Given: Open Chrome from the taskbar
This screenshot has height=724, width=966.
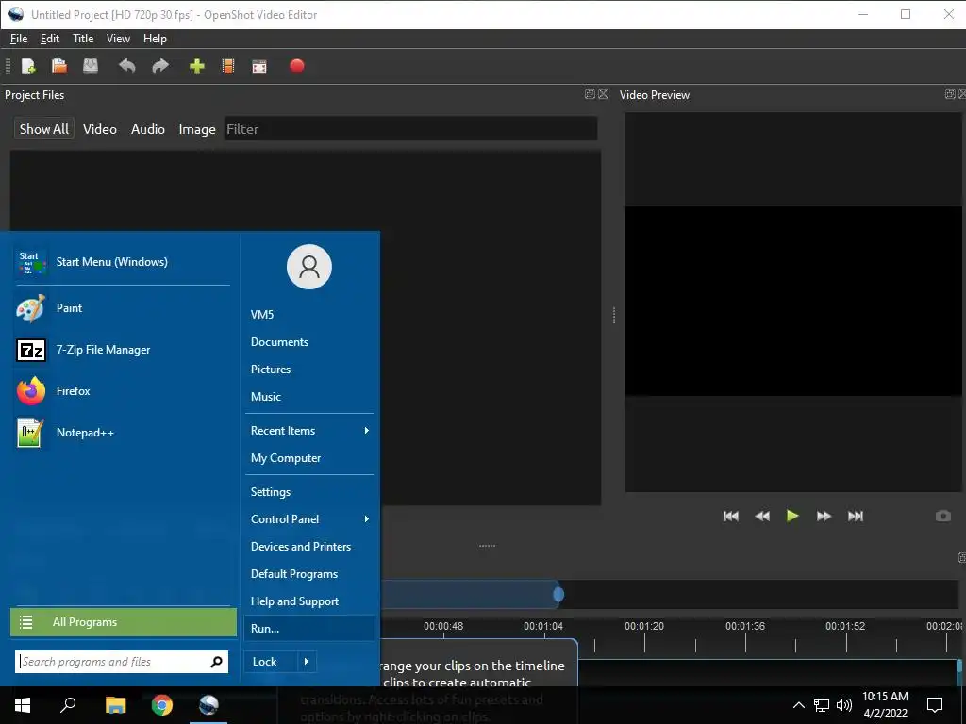Looking at the screenshot, I should [162, 705].
